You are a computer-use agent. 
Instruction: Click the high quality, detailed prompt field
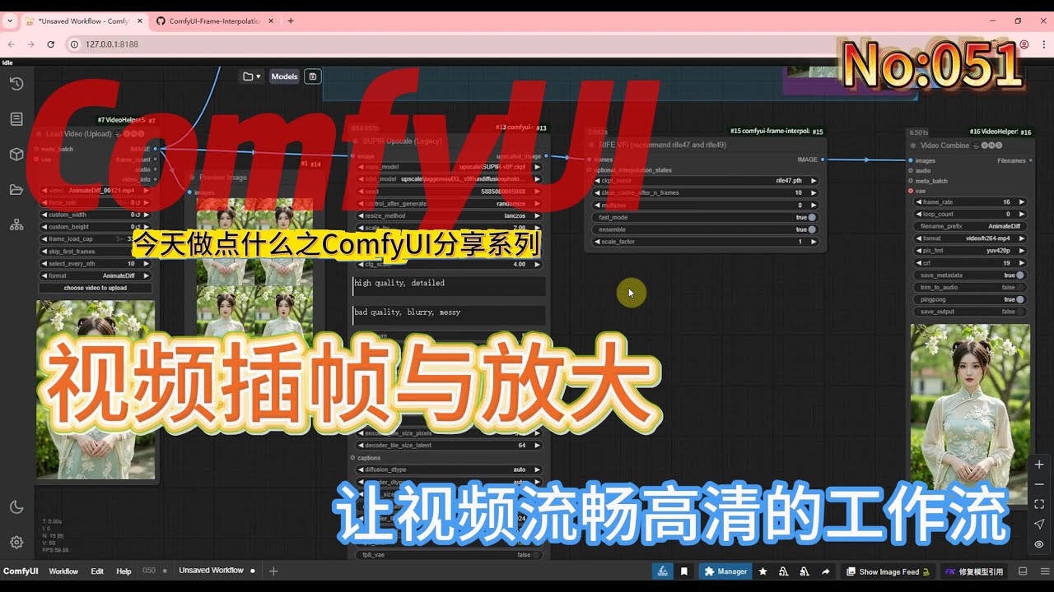(449, 286)
